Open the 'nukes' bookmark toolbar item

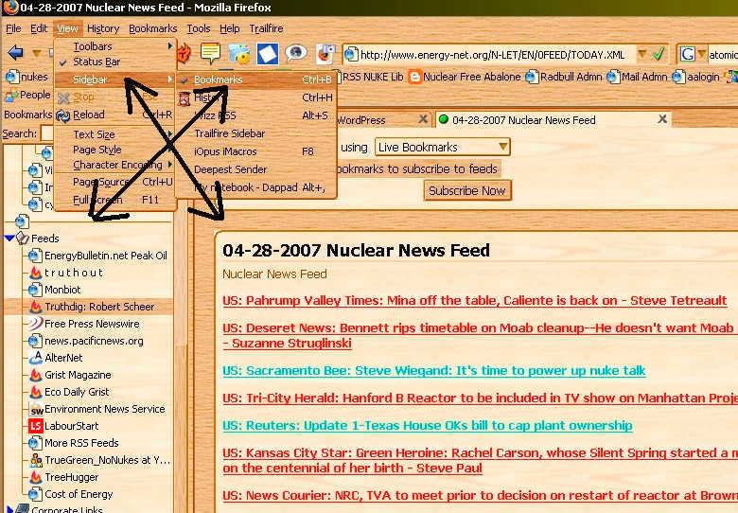[26, 77]
